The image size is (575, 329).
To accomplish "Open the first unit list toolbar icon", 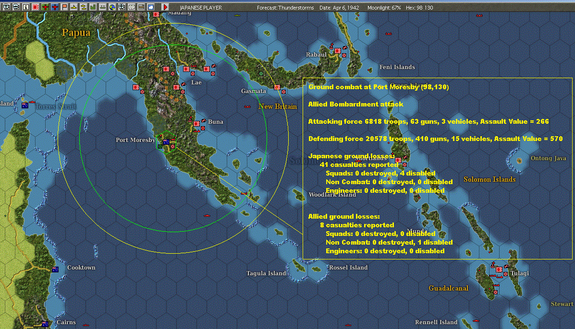I will [x=6, y=7].
